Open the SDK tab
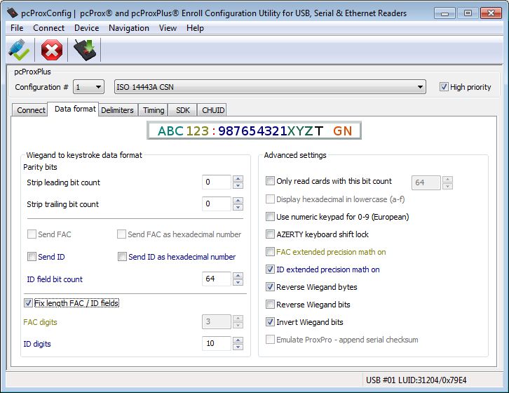 pos(183,110)
